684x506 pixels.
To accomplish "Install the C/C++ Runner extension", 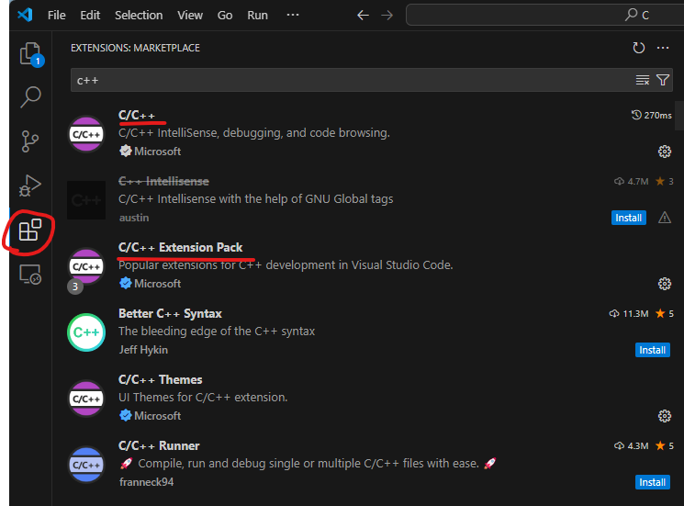I will [652, 482].
